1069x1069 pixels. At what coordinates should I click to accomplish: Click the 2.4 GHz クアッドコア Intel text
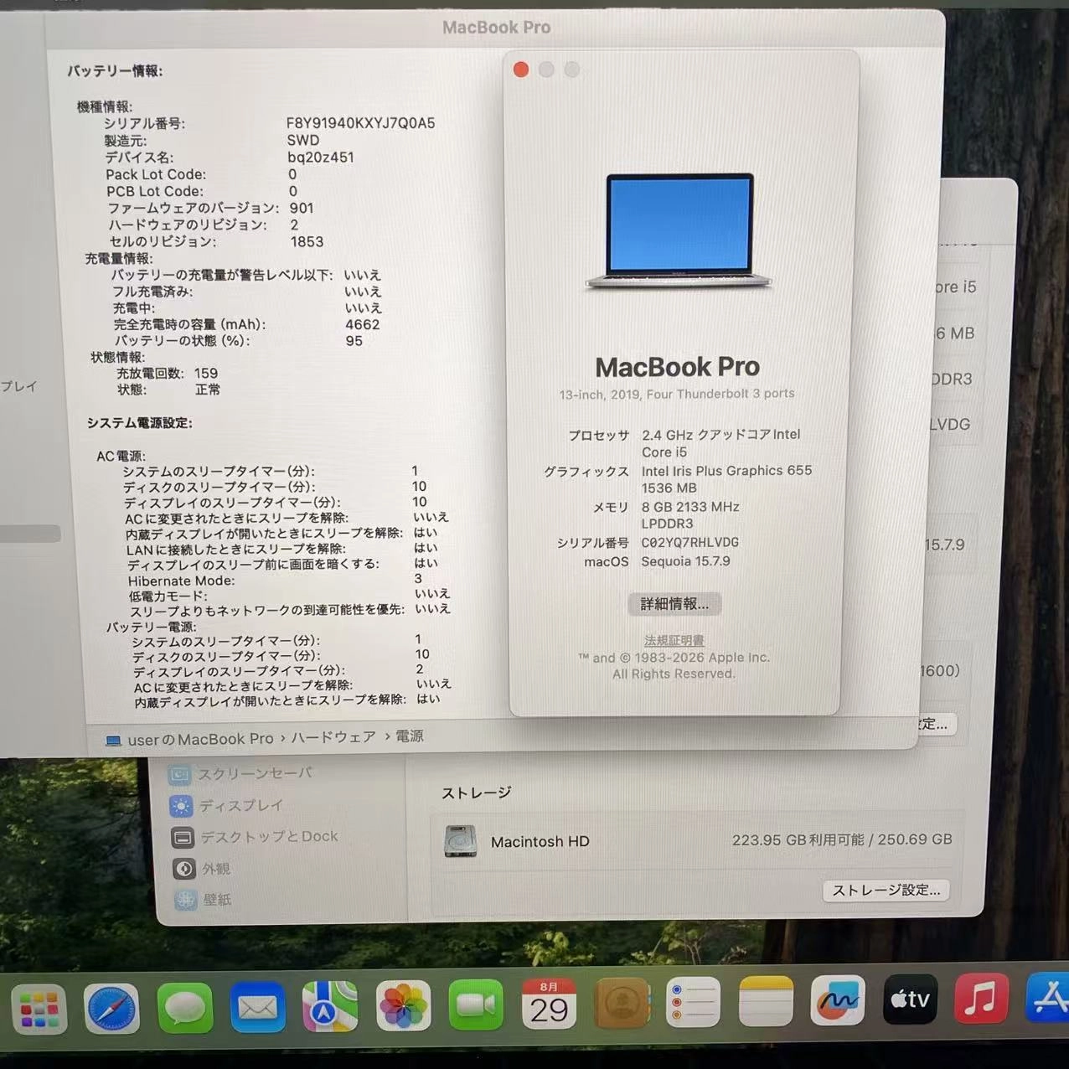click(721, 434)
